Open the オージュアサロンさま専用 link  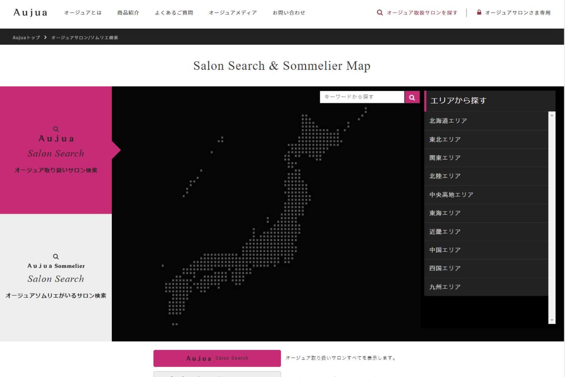(518, 13)
